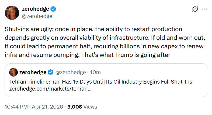
Task: Click the Views label
Action: coord(90,107)
